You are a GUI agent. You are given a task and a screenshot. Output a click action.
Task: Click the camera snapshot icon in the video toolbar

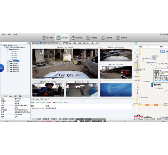80,43
